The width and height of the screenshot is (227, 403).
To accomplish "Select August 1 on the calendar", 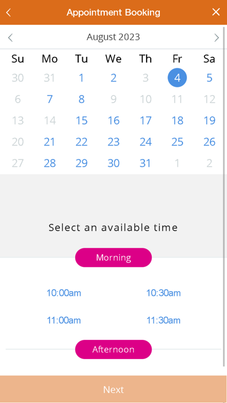I will 81,78.
